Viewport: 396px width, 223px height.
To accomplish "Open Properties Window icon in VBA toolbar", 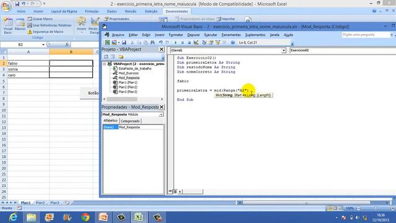I will click(x=211, y=43).
